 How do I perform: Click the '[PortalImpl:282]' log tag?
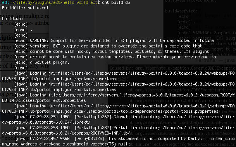tap(93, 128)
